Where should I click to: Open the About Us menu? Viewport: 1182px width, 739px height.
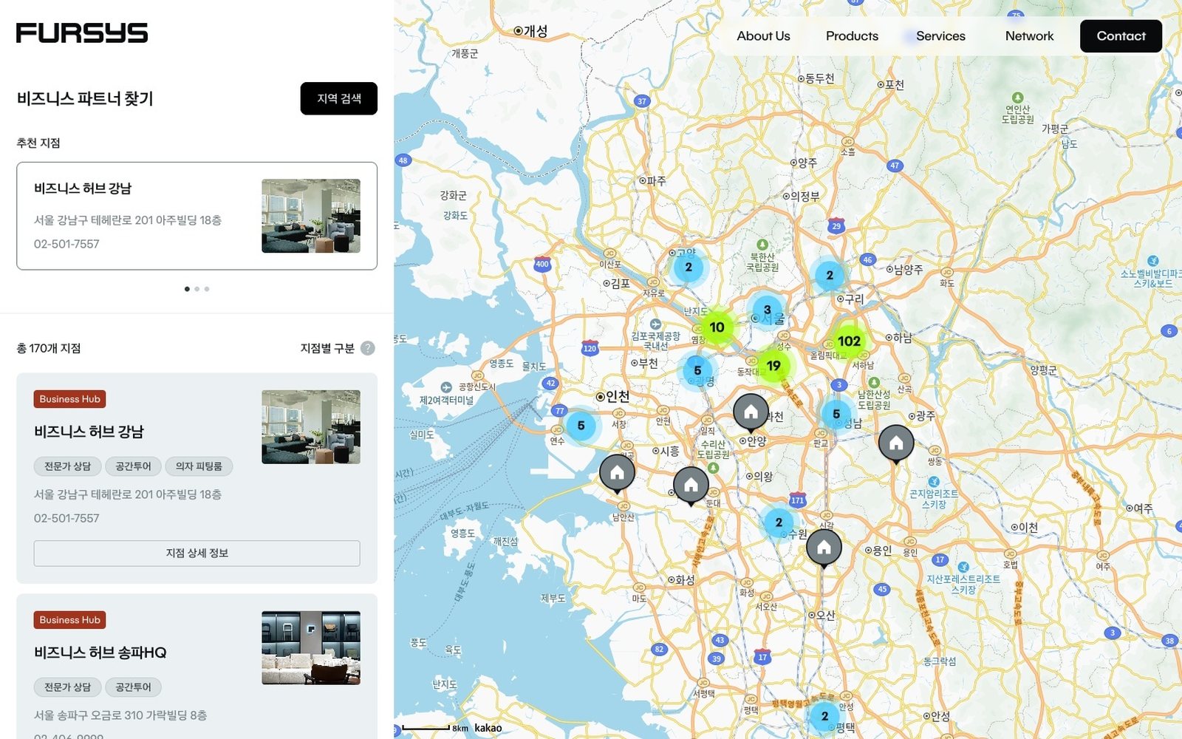coord(763,36)
